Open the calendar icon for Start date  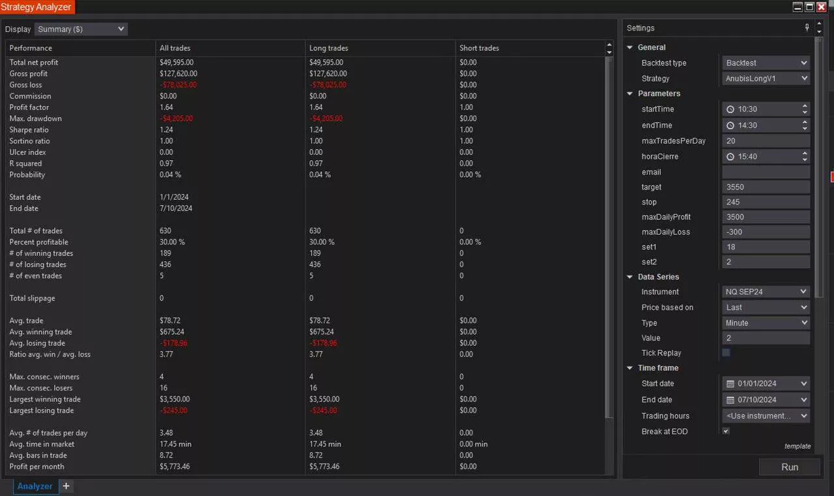click(730, 384)
